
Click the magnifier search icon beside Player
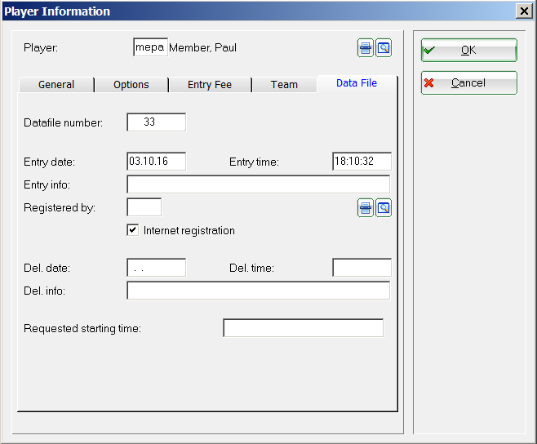[384, 48]
